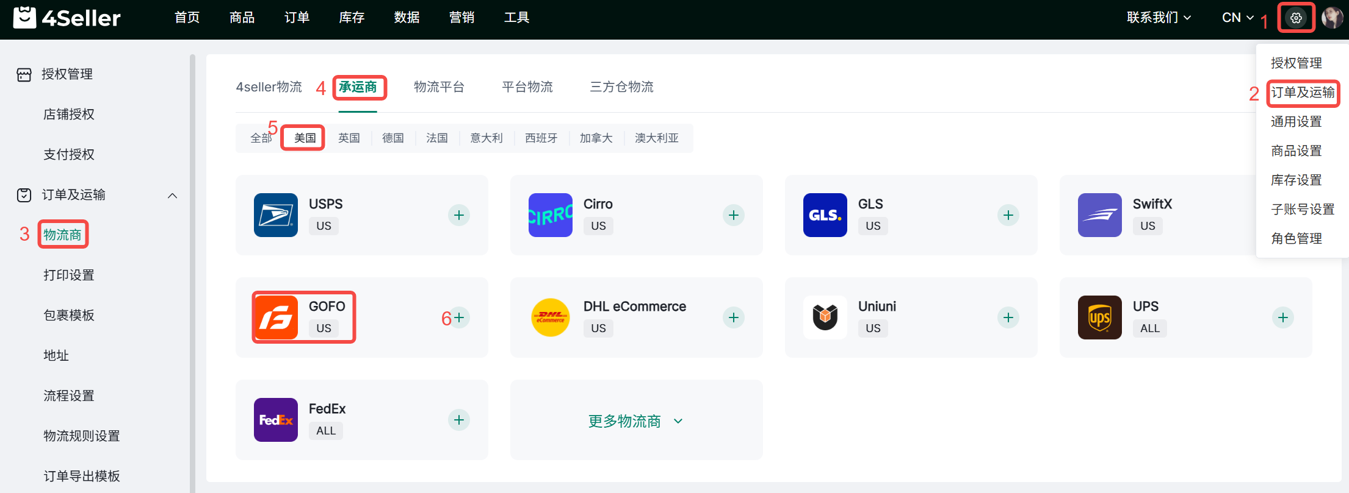Click the plus icon for FedEx
1349x493 pixels.
pyautogui.click(x=459, y=420)
